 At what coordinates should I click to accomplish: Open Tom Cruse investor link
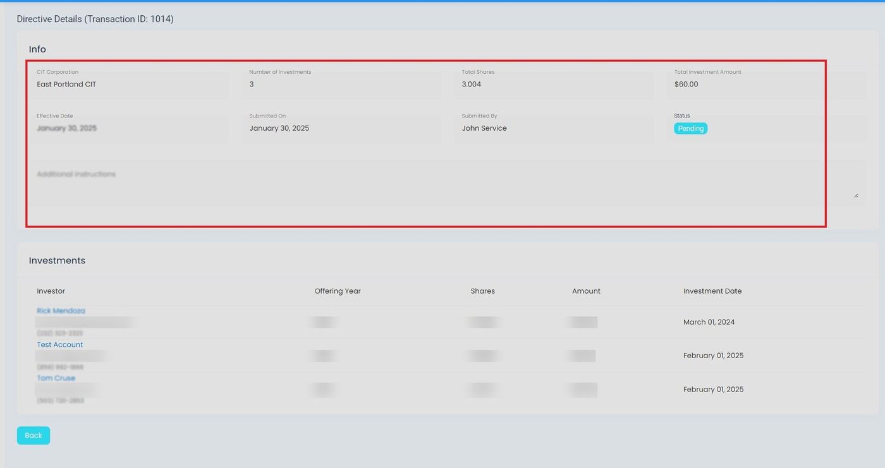[56, 378]
